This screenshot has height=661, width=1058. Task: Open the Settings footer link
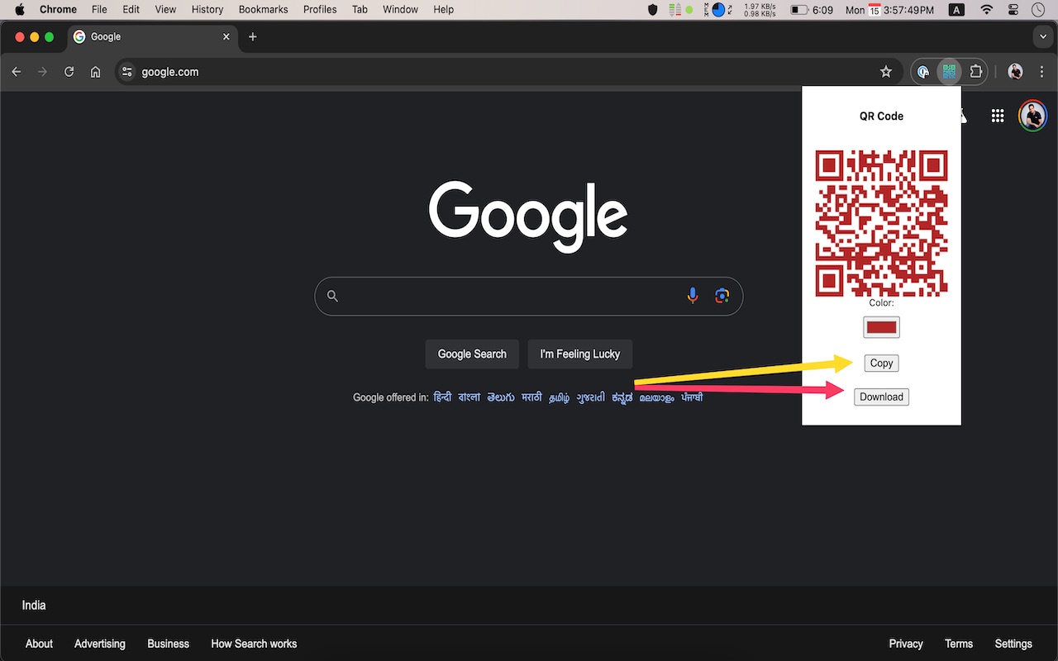[1013, 644]
